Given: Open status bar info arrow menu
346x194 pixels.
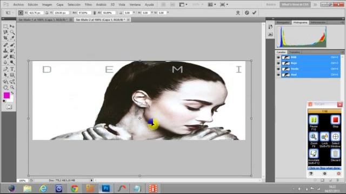Looking at the screenshot, I should tap(91, 180).
